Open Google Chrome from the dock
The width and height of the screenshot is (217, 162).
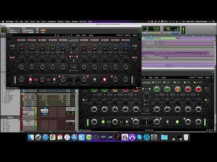point(52,137)
